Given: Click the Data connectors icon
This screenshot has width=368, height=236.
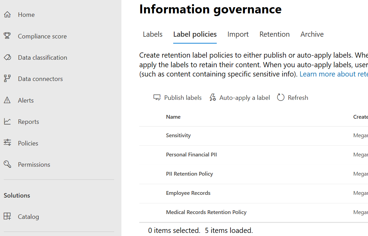Looking at the screenshot, I should (7, 79).
